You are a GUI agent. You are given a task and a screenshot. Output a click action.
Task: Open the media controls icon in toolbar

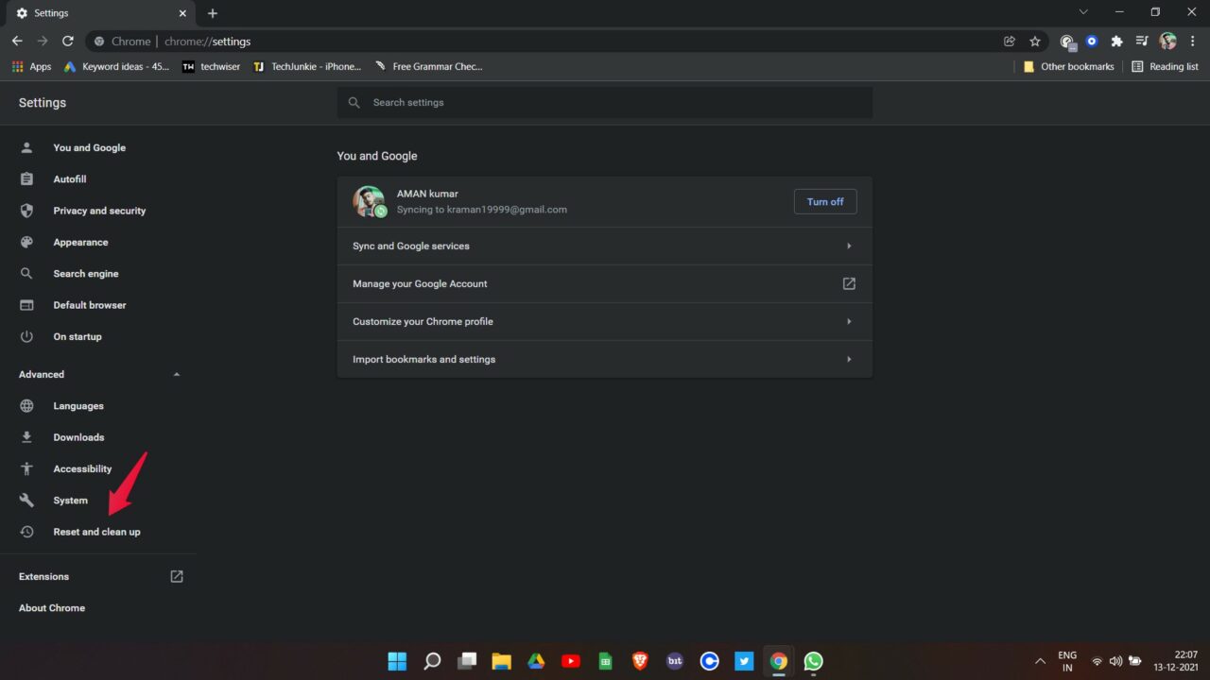coord(1142,42)
